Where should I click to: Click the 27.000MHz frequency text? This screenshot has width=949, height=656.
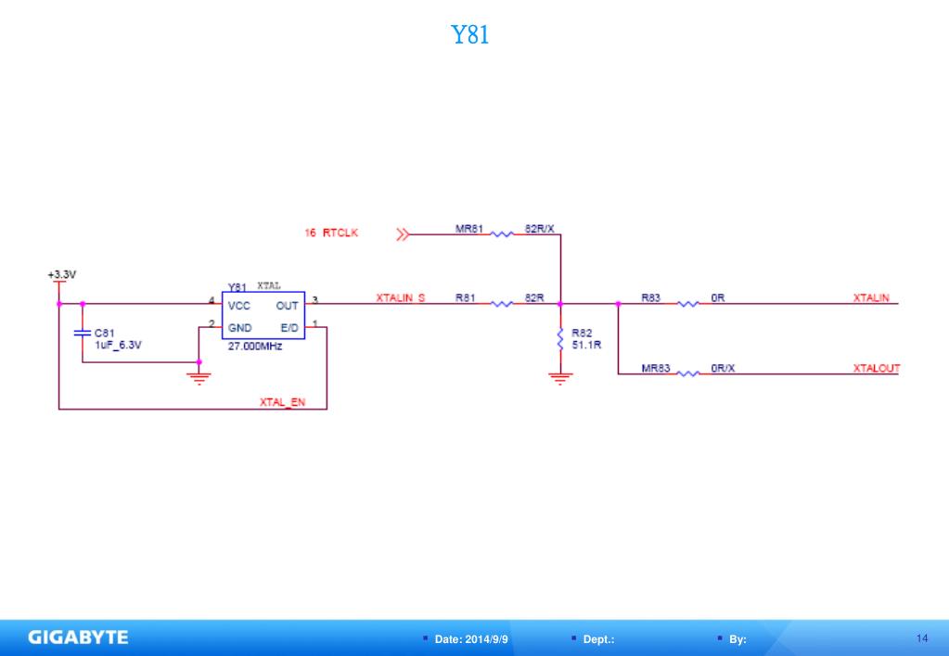coord(255,346)
